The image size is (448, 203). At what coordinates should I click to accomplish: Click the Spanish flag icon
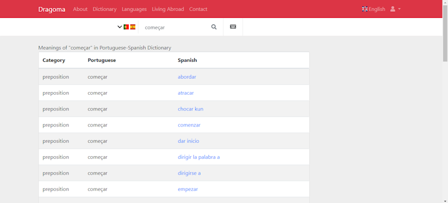[133, 27]
